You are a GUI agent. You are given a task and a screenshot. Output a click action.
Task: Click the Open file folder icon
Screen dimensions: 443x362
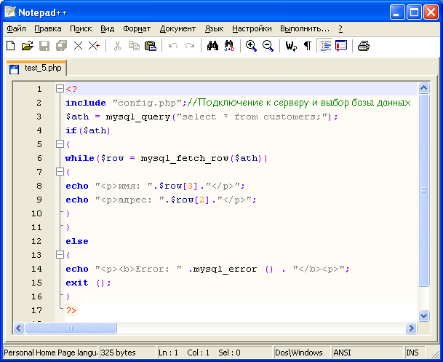(28, 46)
